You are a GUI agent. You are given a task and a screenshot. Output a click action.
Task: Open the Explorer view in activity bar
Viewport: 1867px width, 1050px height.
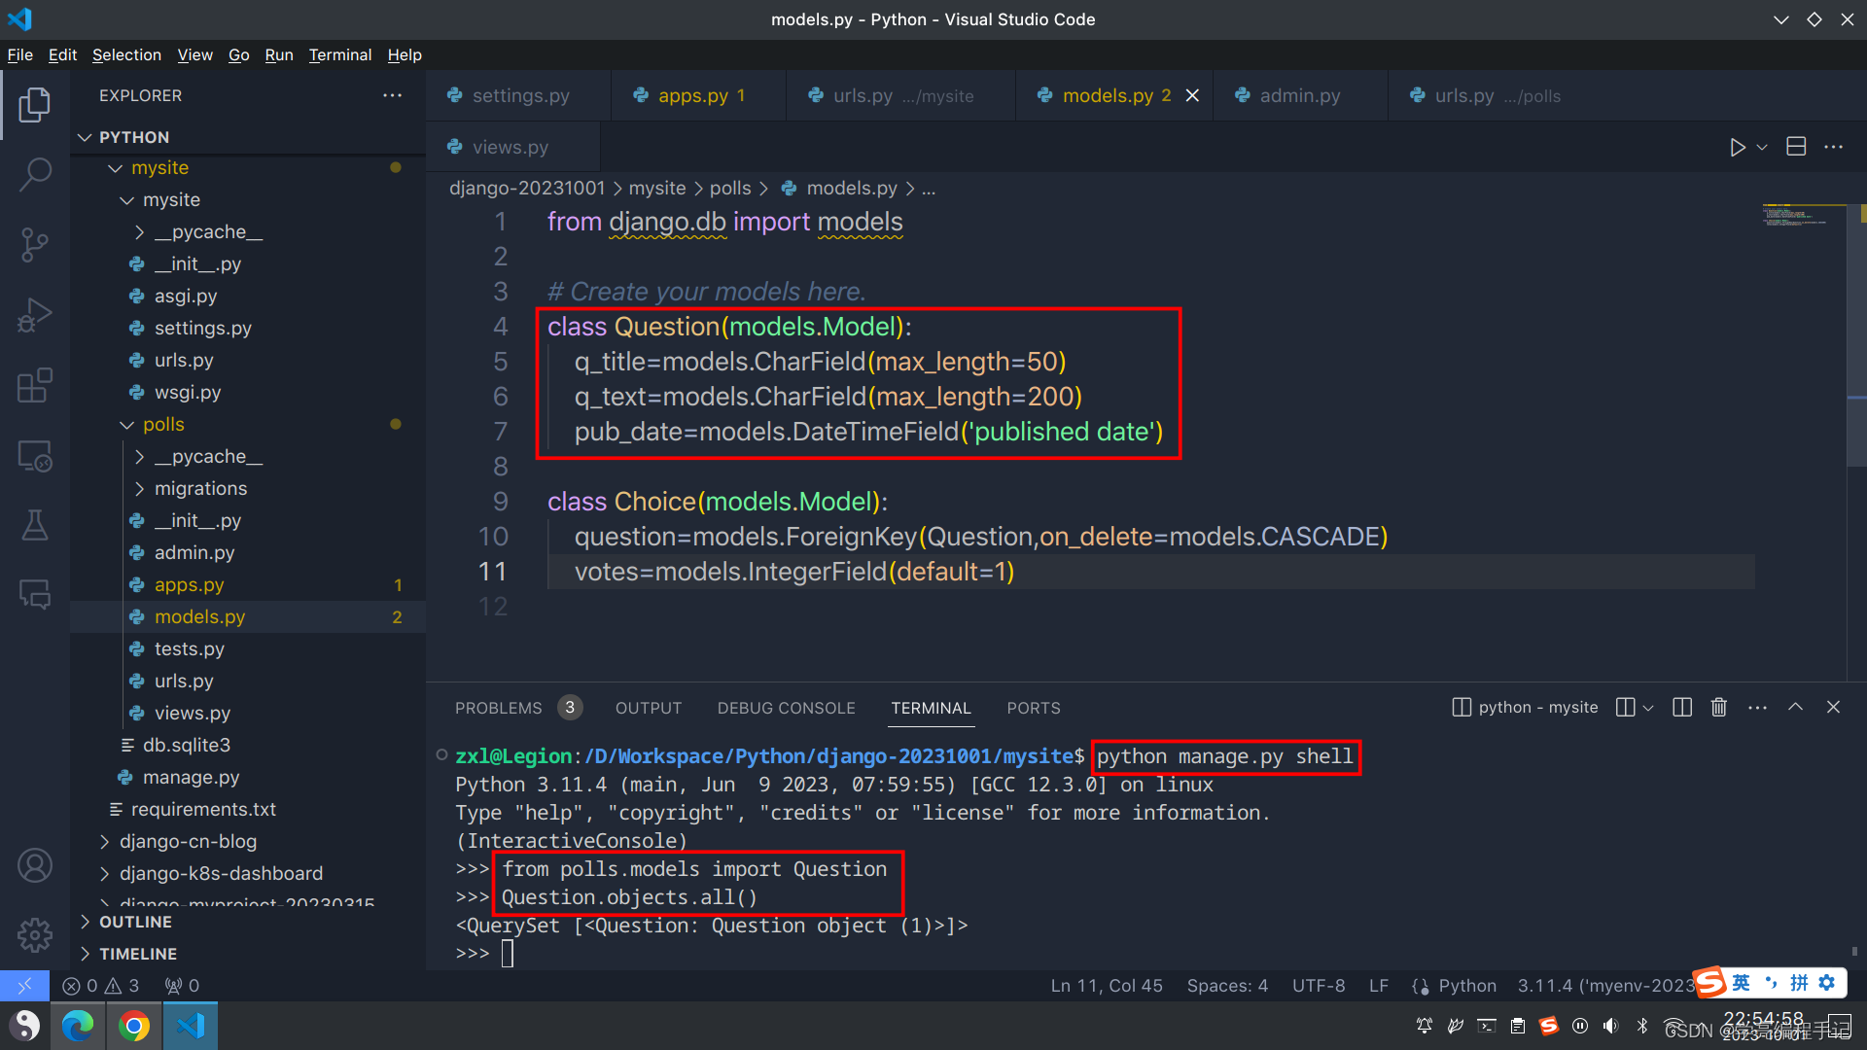[35, 104]
